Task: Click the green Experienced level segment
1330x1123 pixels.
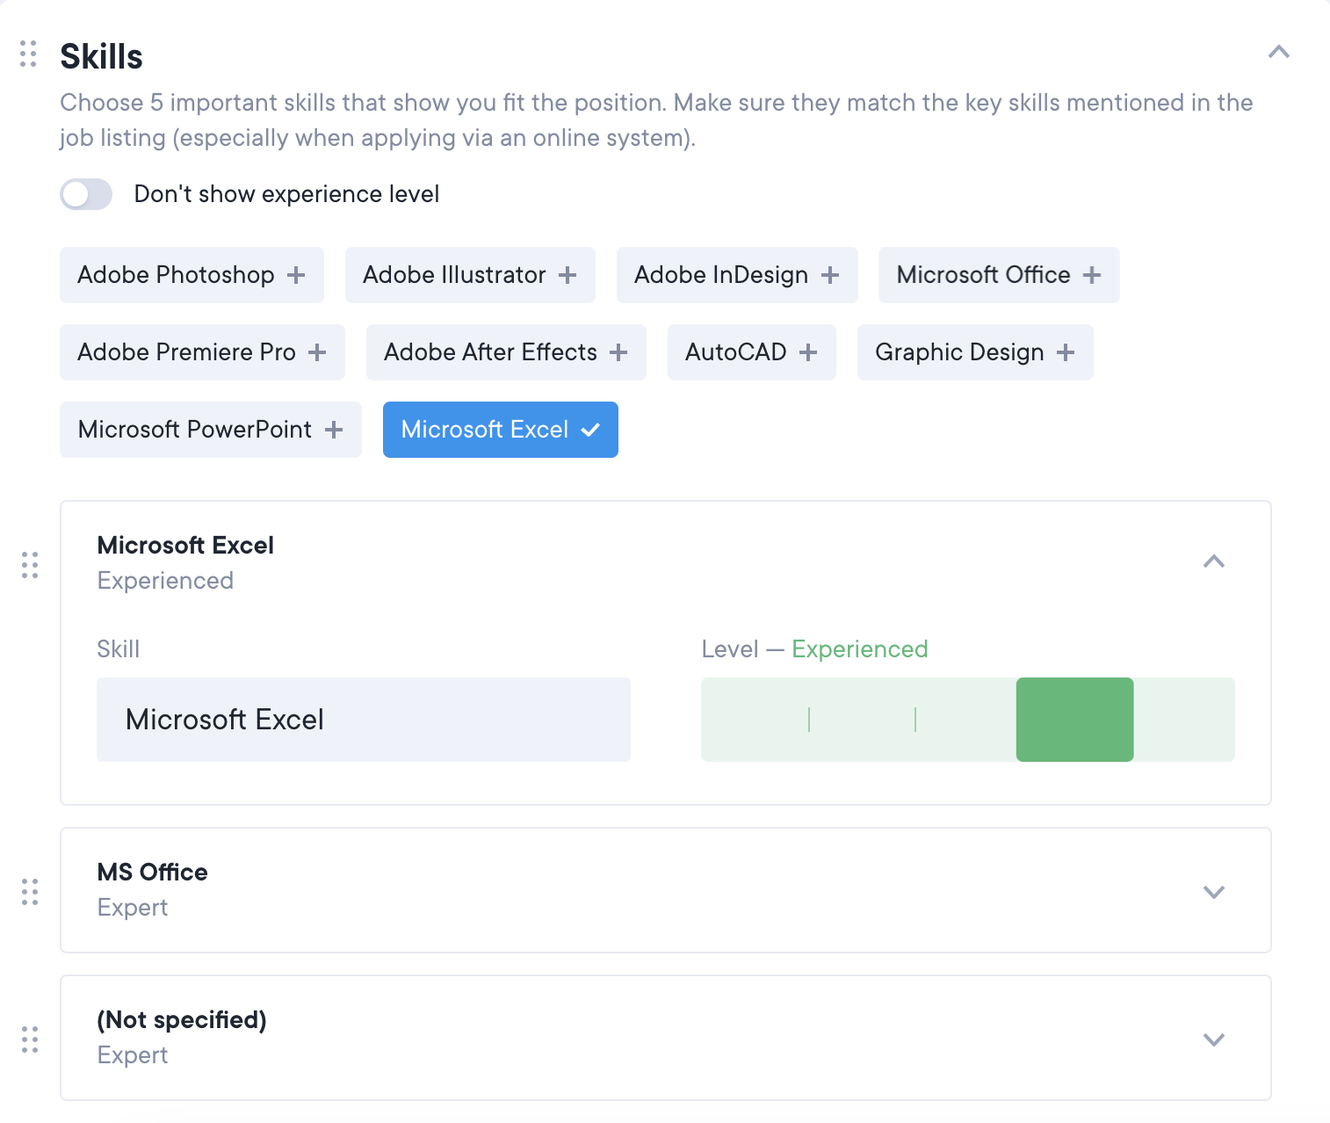Action: (x=1074, y=720)
